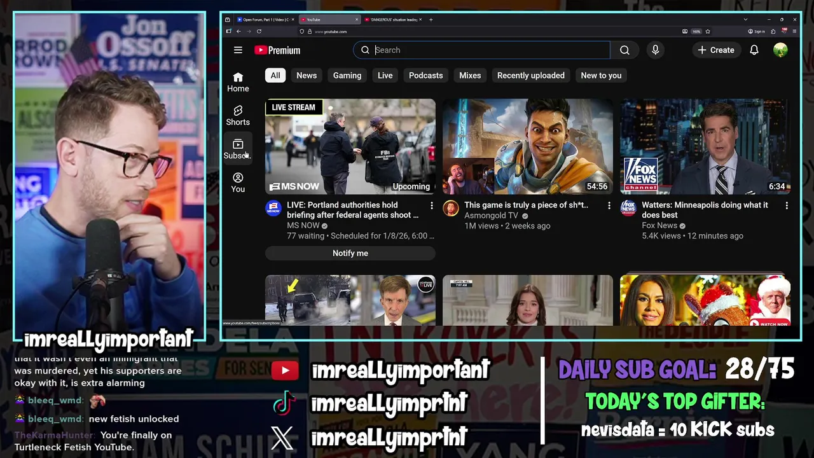The image size is (814, 458).
Task: Open browser application menu
Action: [x=795, y=31]
